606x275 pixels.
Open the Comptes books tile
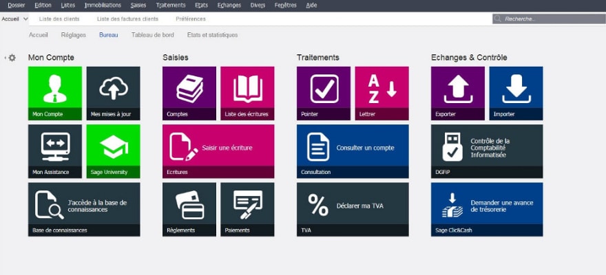click(x=189, y=93)
